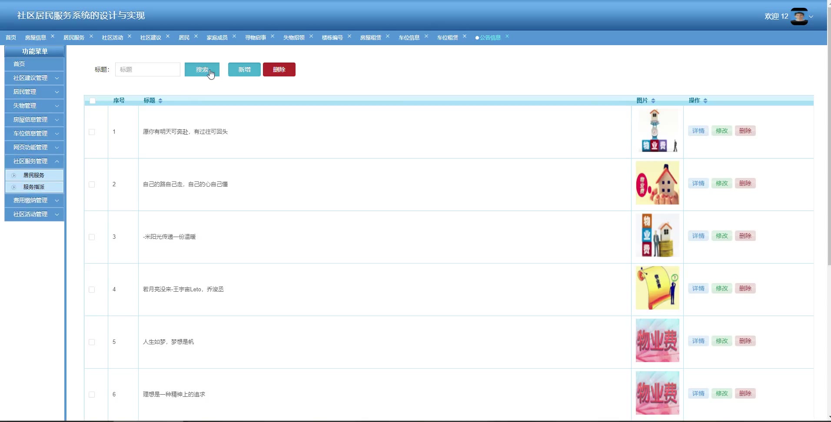Close the 居民 tab with its X

click(196, 36)
